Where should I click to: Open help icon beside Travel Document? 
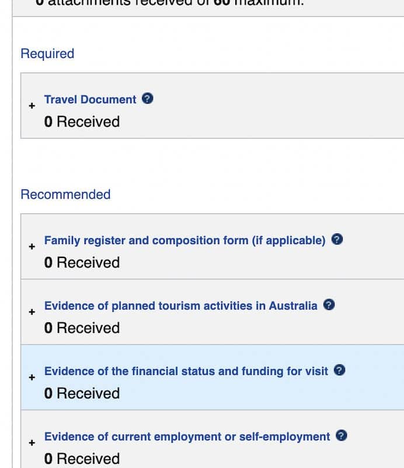(x=148, y=99)
